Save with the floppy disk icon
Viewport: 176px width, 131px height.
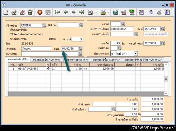point(48,12)
